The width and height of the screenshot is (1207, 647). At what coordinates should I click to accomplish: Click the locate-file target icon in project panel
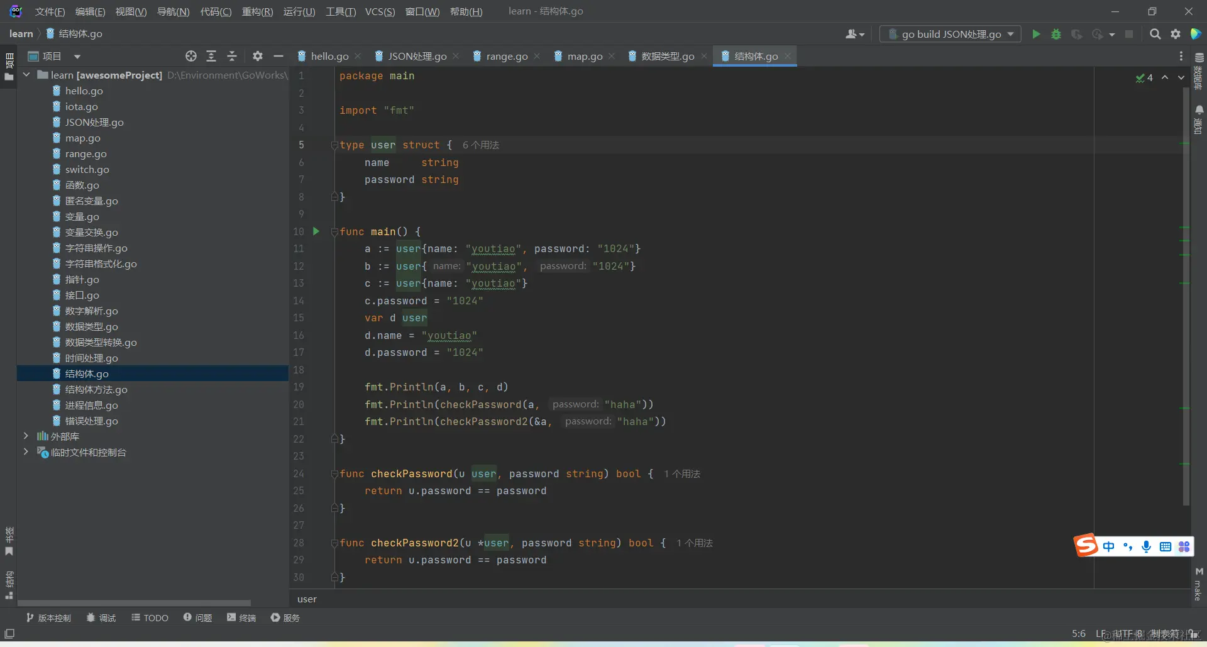click(191, 56)
